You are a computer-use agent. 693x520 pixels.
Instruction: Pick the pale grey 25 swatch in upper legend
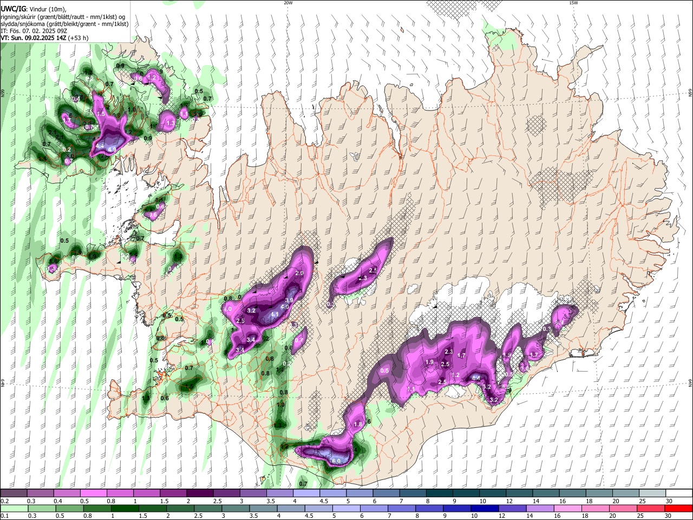click(653, 493)
